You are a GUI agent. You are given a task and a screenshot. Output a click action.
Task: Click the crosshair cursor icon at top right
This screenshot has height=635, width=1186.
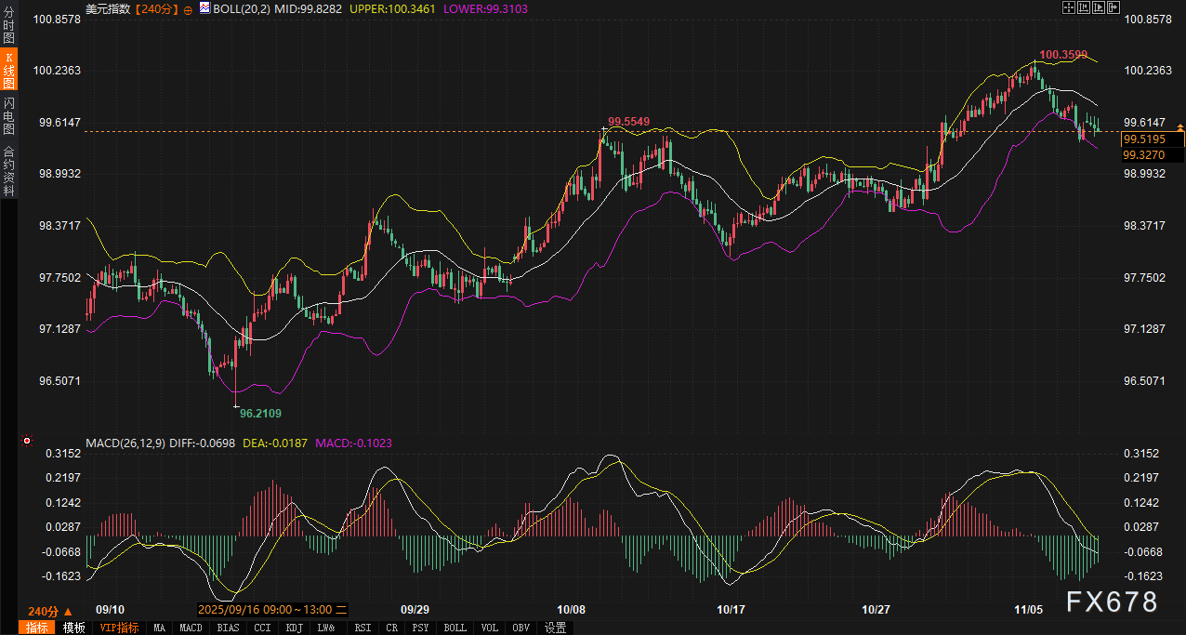(1069, 7)
